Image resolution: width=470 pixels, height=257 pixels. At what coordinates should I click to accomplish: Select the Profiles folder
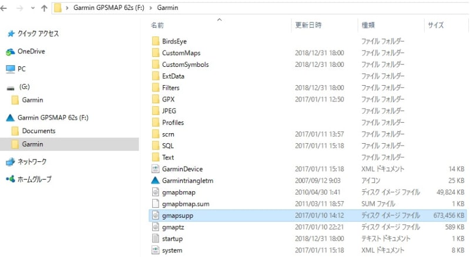173,123
